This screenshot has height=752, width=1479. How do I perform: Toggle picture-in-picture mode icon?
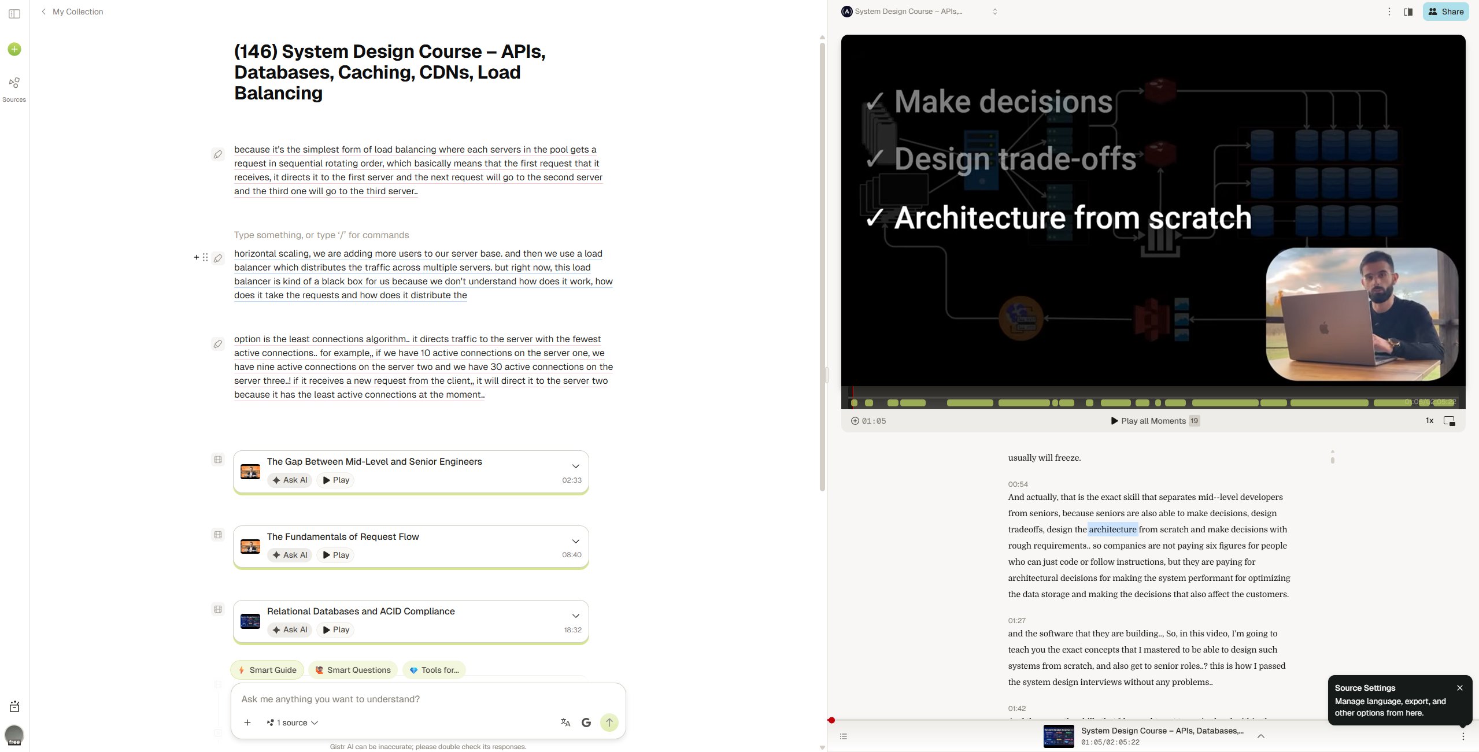[x=1450, y=421]
